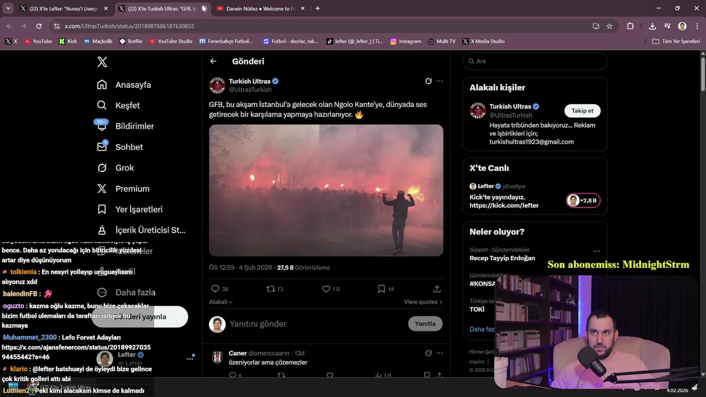Open +2,8 B listeners badge
Image resolution: width=706 pixels, height=397 pixels.
[583, 200]
